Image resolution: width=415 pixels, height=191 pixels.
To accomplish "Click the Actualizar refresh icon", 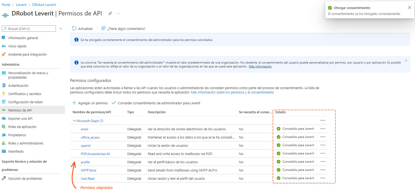I will 74,29.
